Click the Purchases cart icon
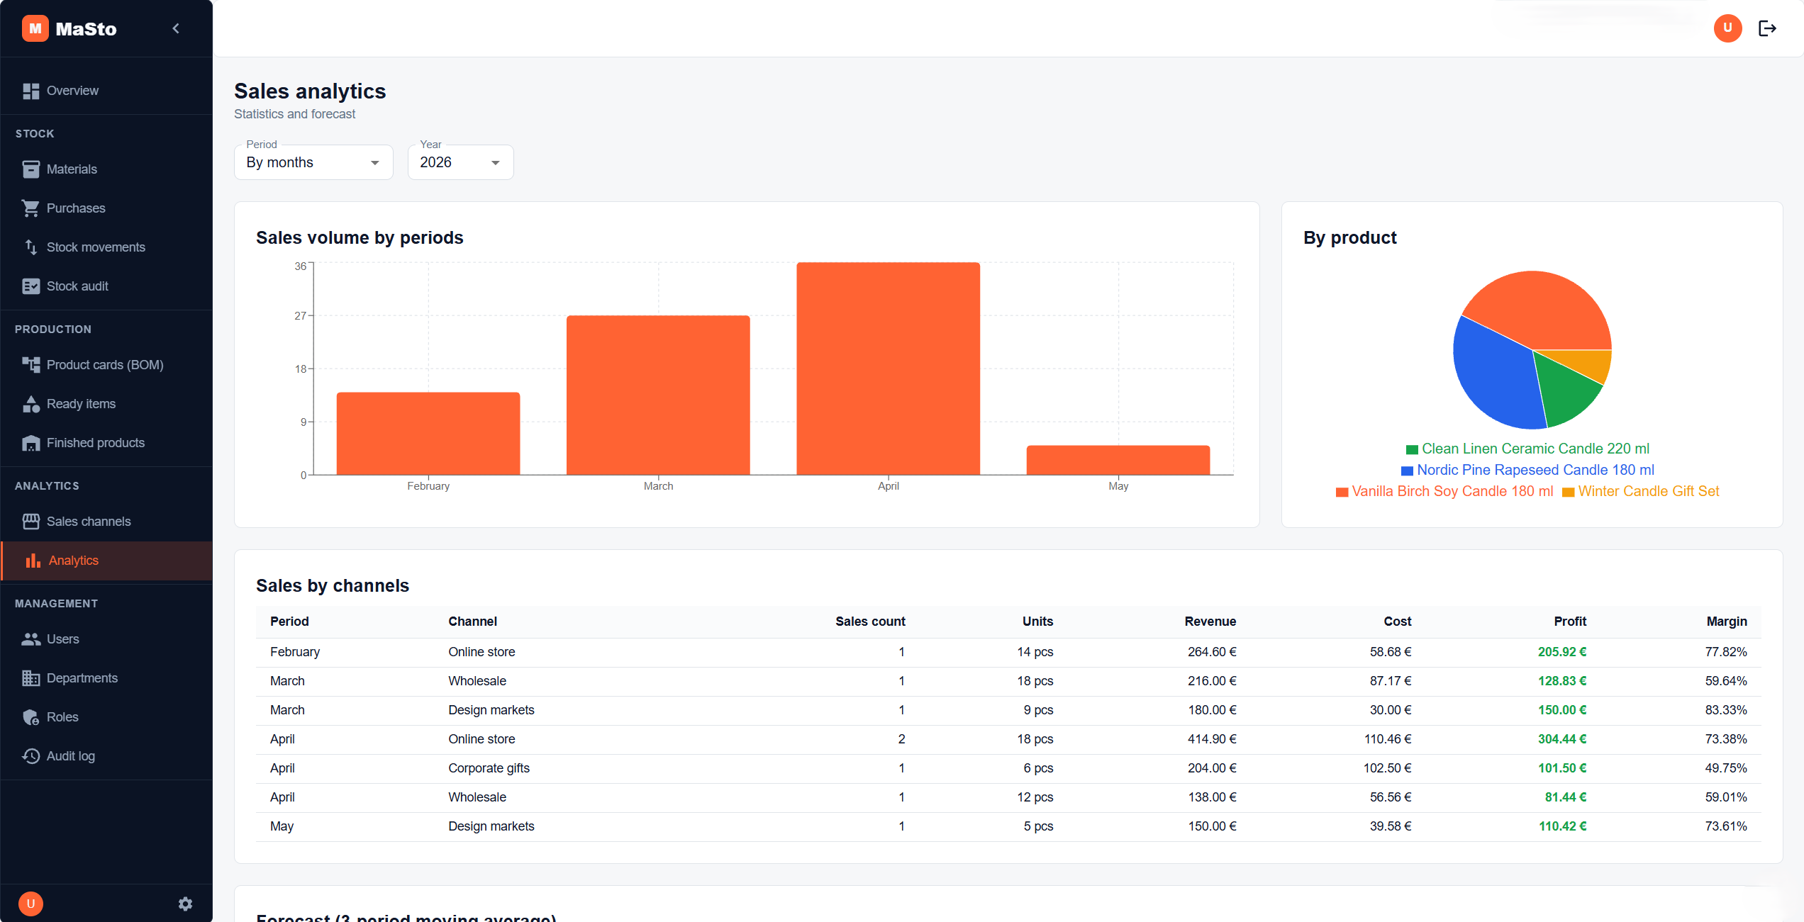 click(x=30, y=208)
